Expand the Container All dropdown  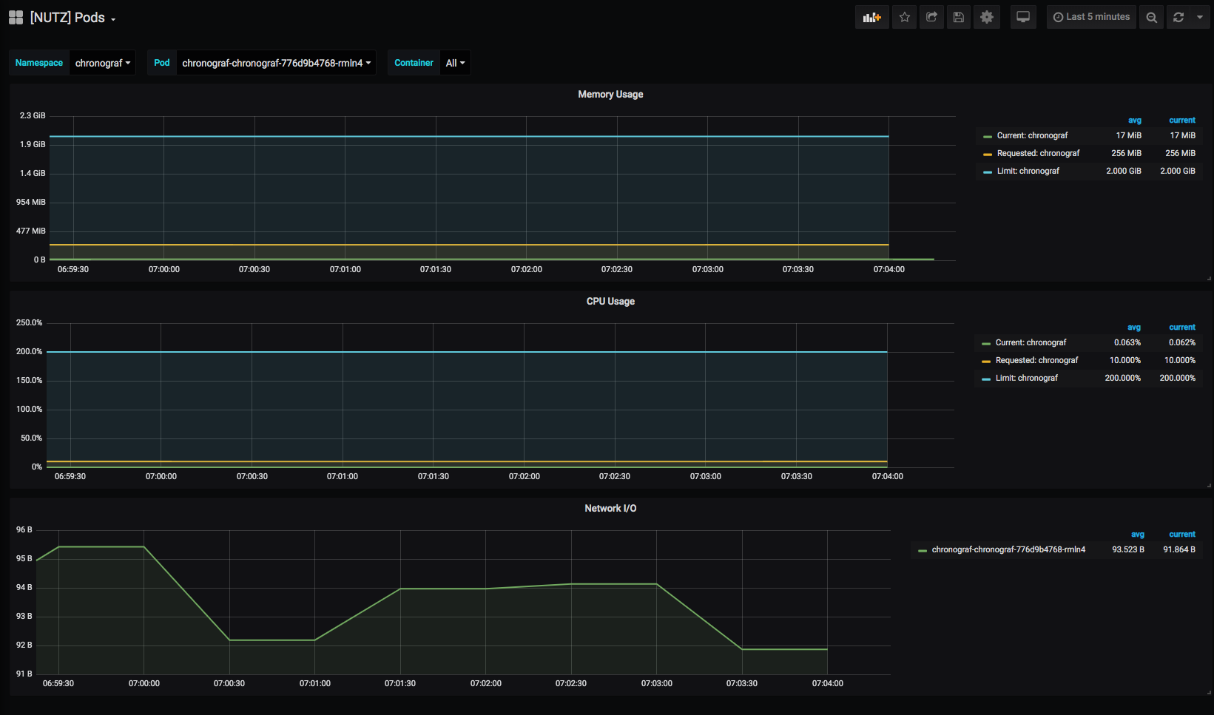click(455, 63)
